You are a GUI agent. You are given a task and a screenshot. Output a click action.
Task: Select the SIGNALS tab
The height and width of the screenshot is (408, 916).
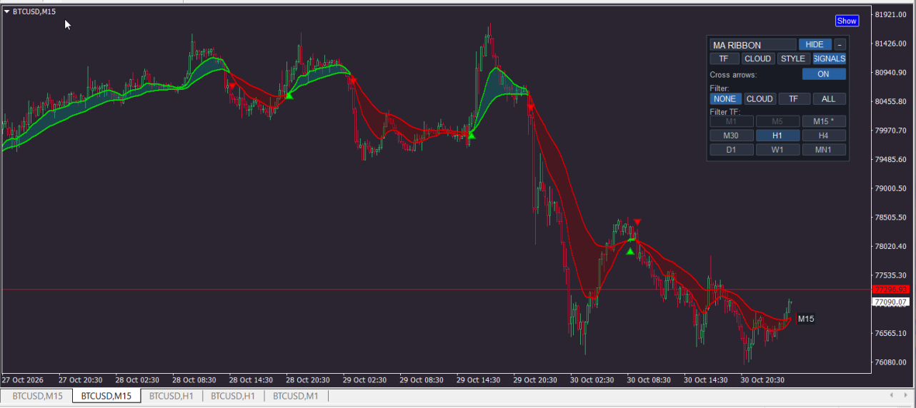[x=829, y=58]
